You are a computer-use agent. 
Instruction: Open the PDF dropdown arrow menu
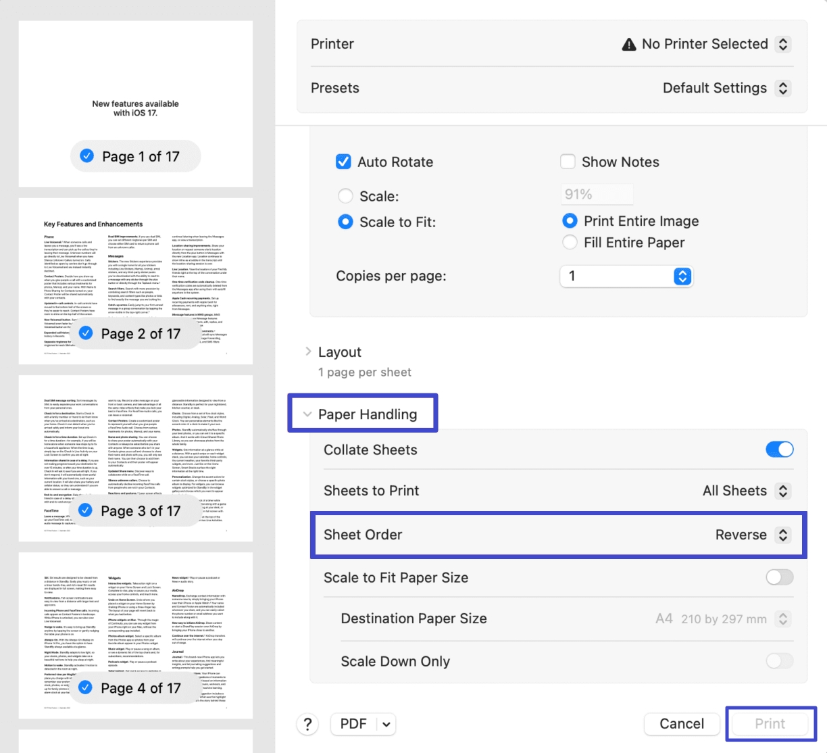(386, 724)
